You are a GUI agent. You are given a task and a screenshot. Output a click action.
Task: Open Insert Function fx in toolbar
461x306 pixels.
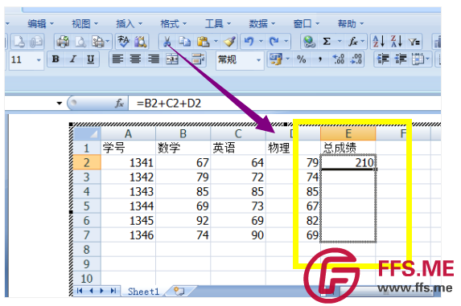(x=352, y=42)
